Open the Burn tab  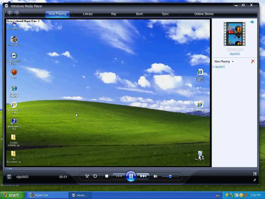pos(139,14)
